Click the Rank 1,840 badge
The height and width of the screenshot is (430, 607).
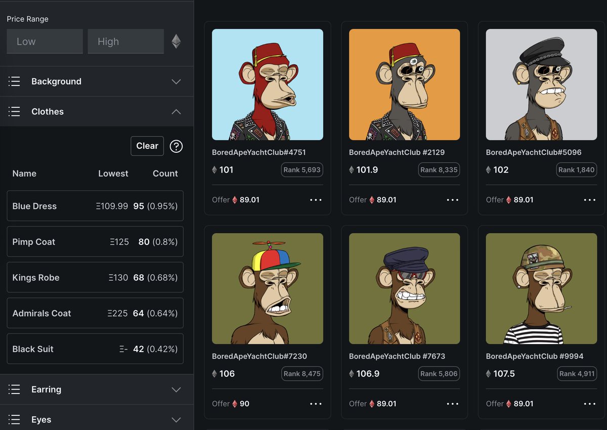click(576, 170)
